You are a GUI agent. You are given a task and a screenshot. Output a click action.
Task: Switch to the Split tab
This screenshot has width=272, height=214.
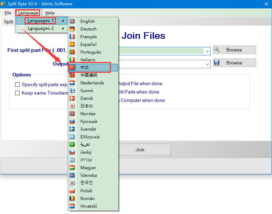[8, 22]
